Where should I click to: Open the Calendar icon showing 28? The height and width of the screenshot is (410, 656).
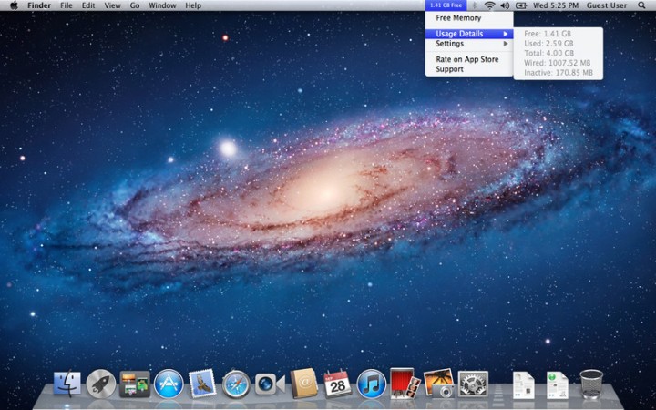click(338, 384)
